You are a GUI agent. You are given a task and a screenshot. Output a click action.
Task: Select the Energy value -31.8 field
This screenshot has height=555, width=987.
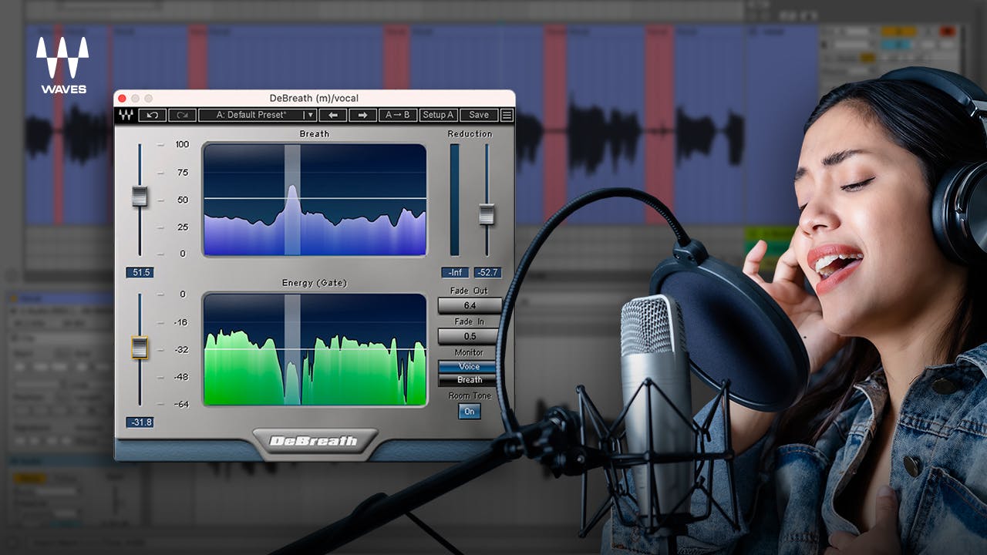140,422
